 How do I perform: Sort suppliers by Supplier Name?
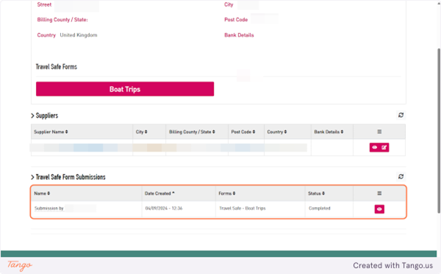coord(51,131)
